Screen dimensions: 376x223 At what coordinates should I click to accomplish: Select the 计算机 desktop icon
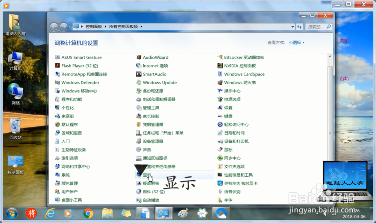click(15, 61)
